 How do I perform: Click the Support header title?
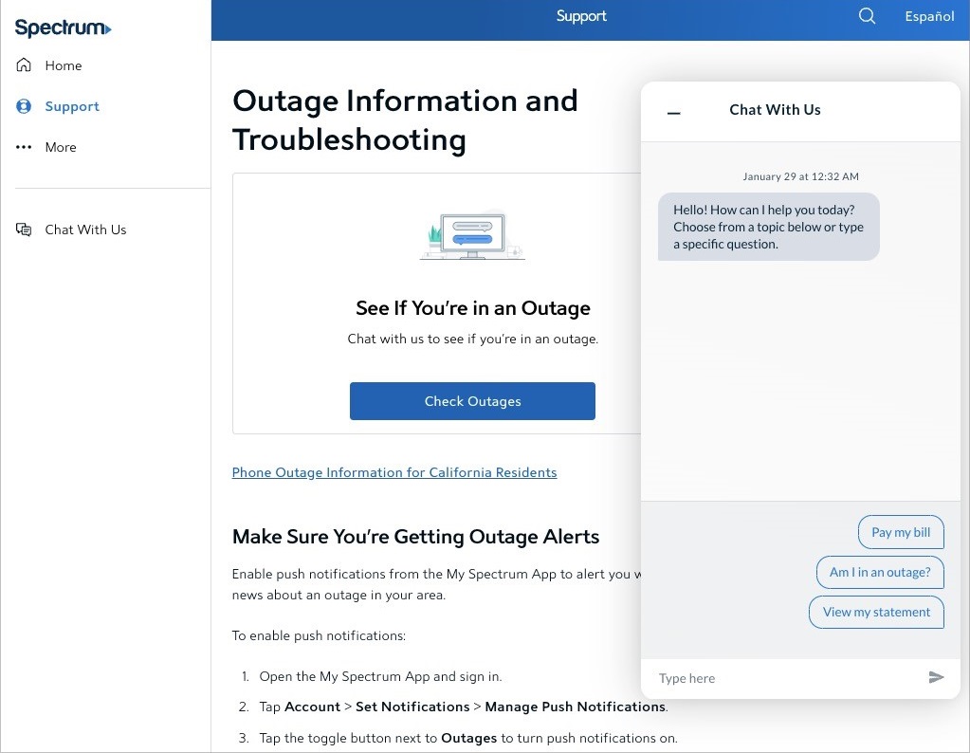(x=581, y=16)
